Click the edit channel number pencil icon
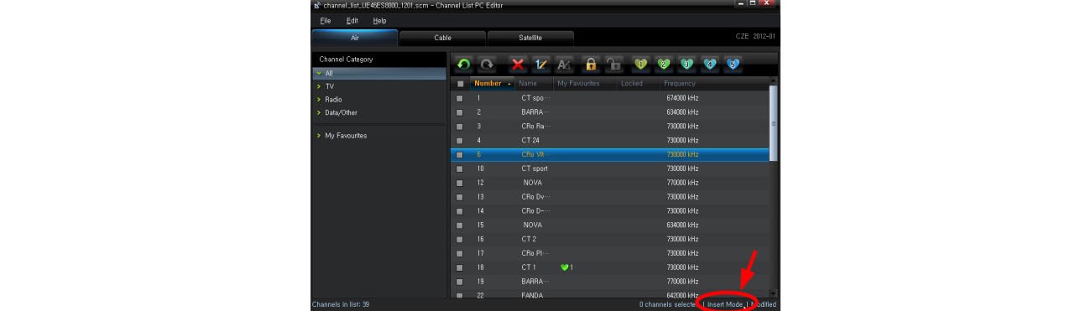 click(x=541, y=65)
